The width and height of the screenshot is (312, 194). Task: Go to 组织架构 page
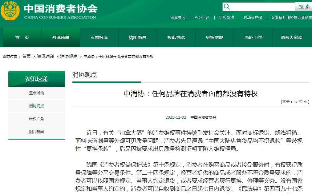coord(226,18)
